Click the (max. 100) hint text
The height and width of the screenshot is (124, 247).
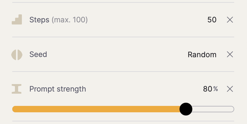[70, 20]
